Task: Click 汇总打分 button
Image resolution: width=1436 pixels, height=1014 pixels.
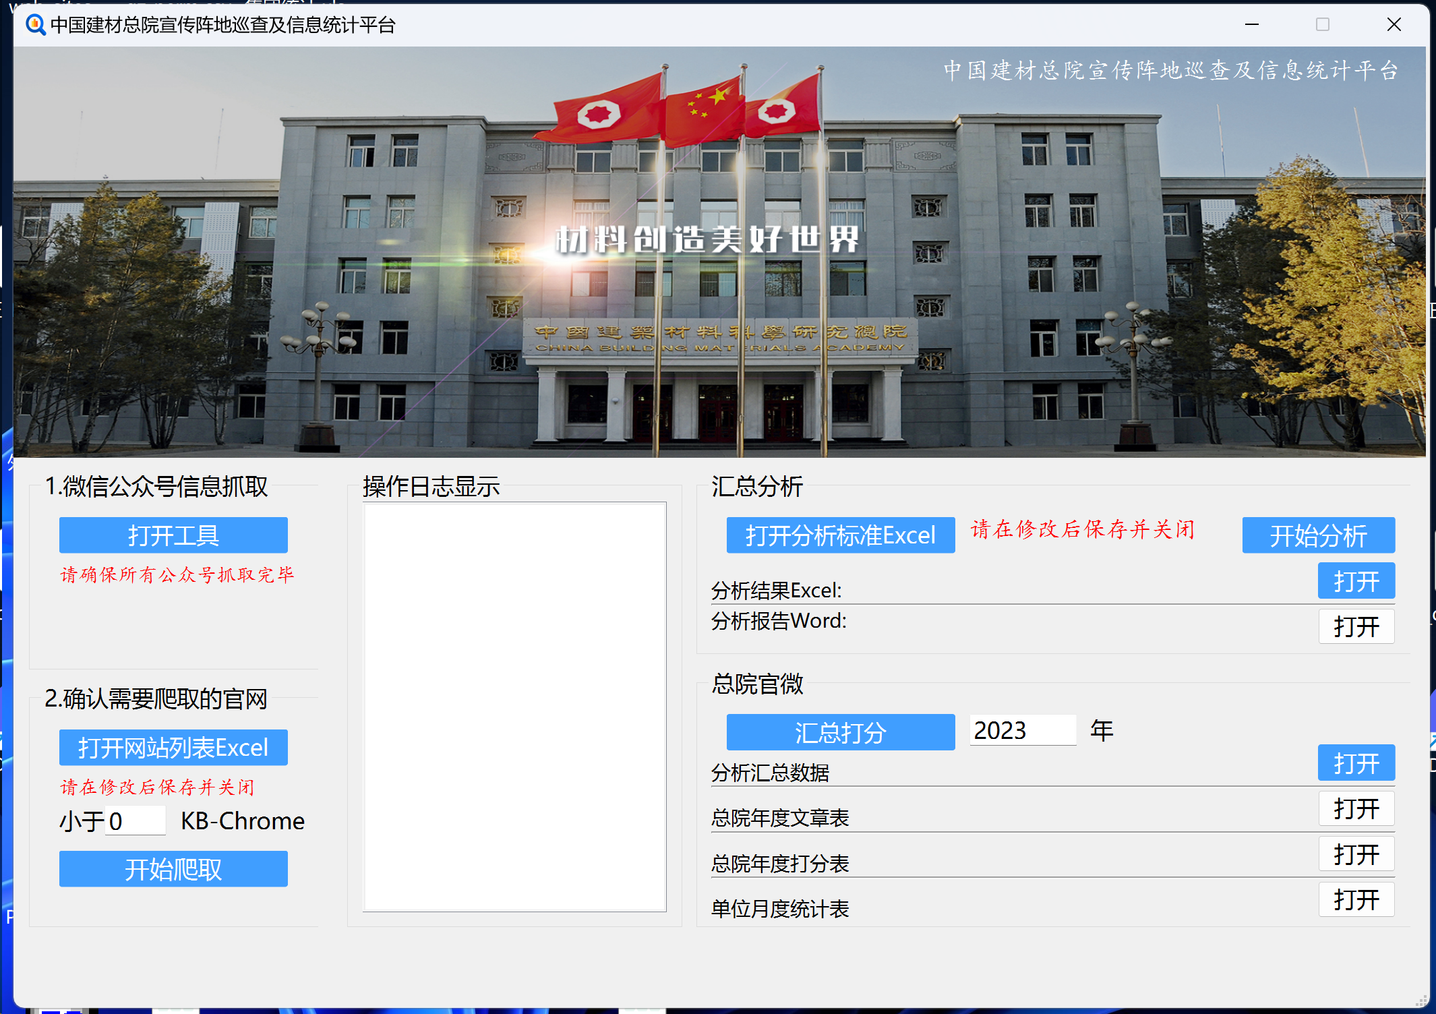Action: coord(840,732)
